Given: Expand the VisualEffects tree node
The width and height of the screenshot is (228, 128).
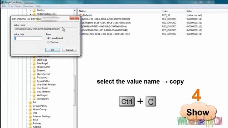Looking at the screenshot, I should tap(31, 92).
